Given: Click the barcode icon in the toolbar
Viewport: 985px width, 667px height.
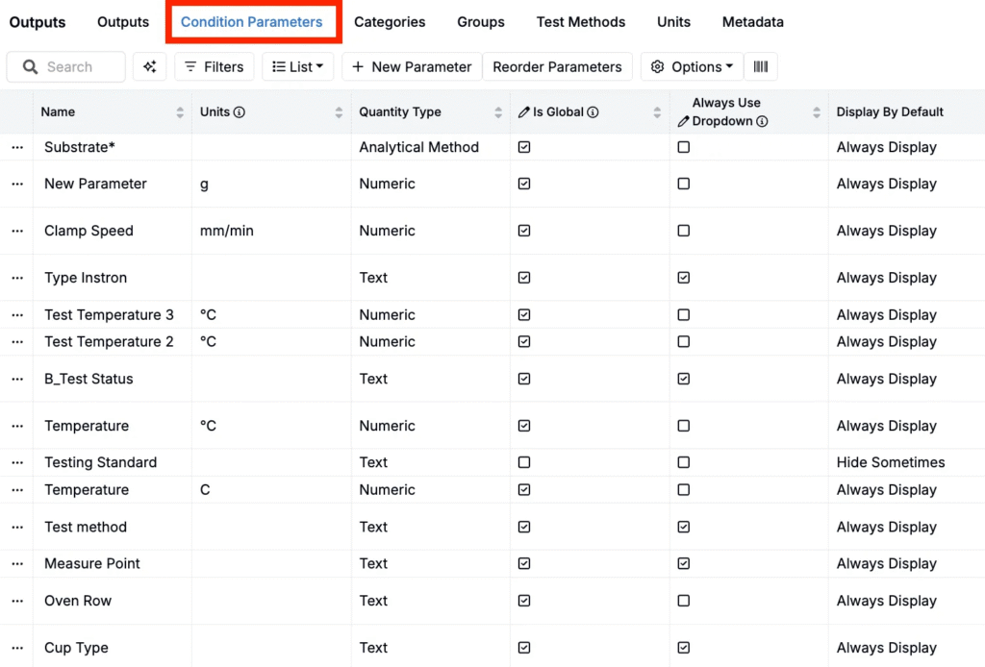Looking at the screenshot, I should coord(760,66).
